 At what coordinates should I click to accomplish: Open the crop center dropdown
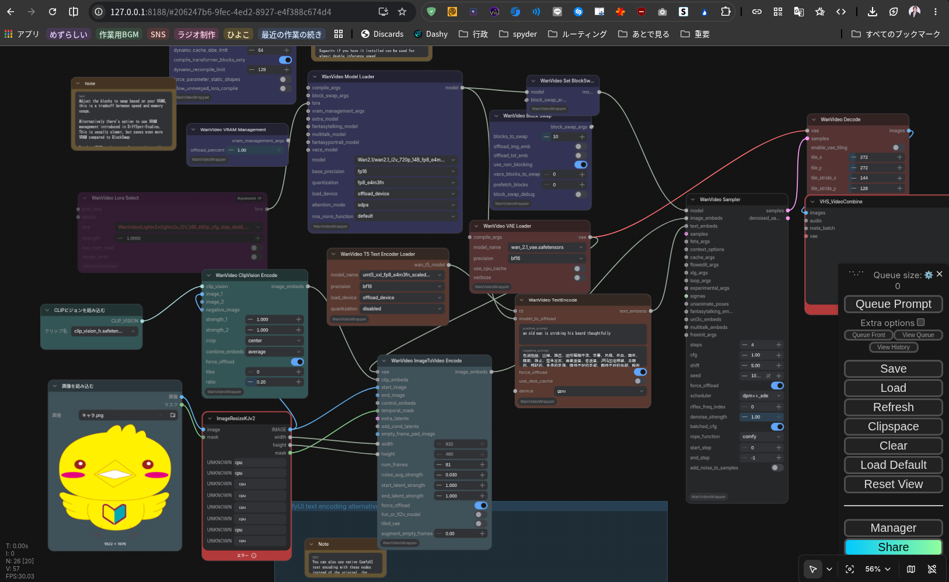274,341
